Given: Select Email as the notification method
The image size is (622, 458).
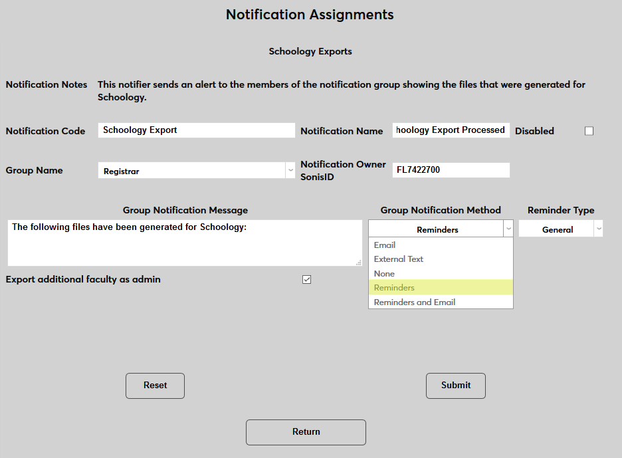Looking at the screenshot, I should 384,245.
